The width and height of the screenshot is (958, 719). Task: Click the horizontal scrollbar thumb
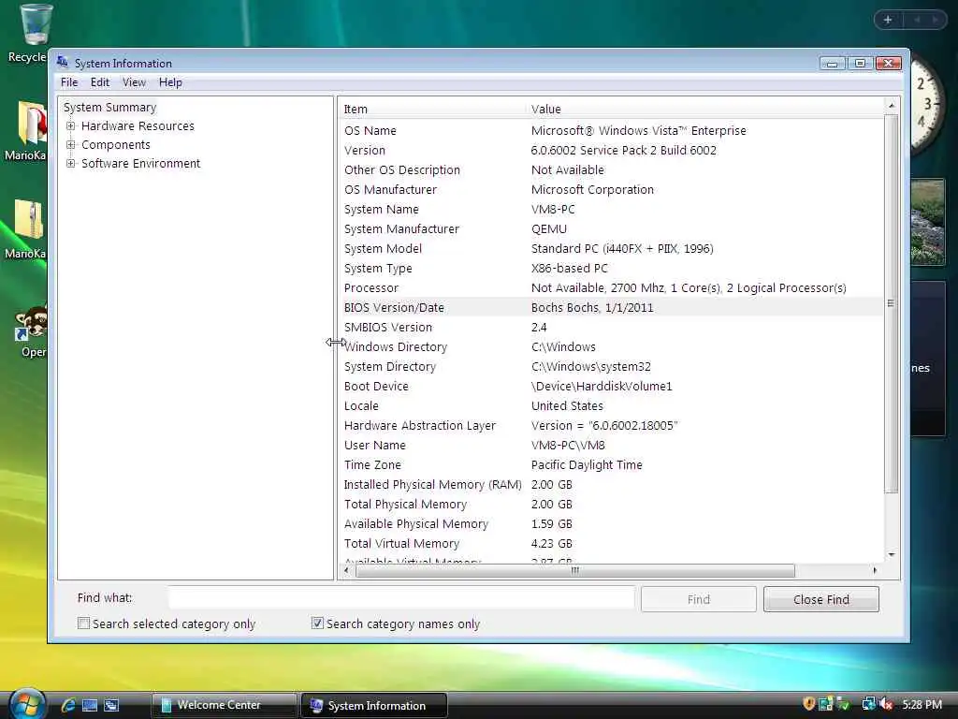pyautogui.click(x=575, y=570)
